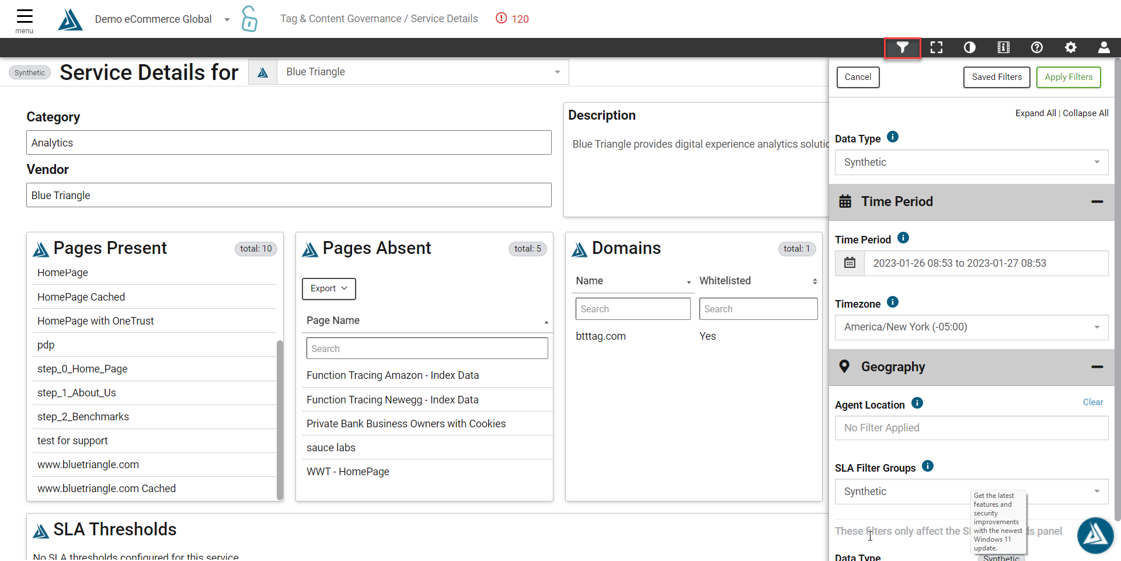Click the Pages Absent search field
1121x561 pixels.
click(x=427, y=349)
